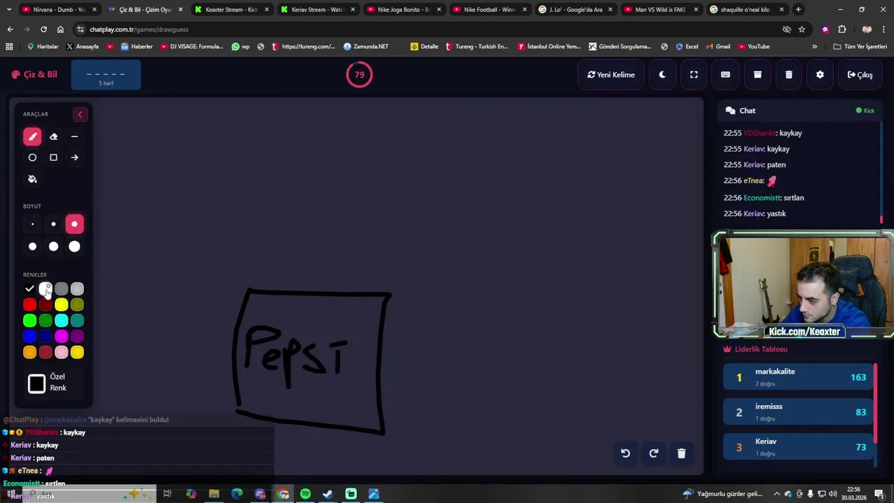
Task: Pick the blue color swatch
Action: tap(29, 337)
